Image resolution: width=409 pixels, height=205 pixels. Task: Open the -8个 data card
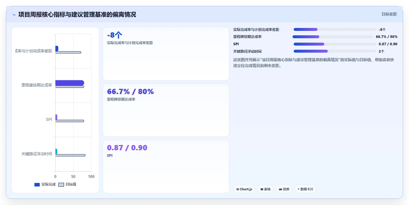point(166,54)
